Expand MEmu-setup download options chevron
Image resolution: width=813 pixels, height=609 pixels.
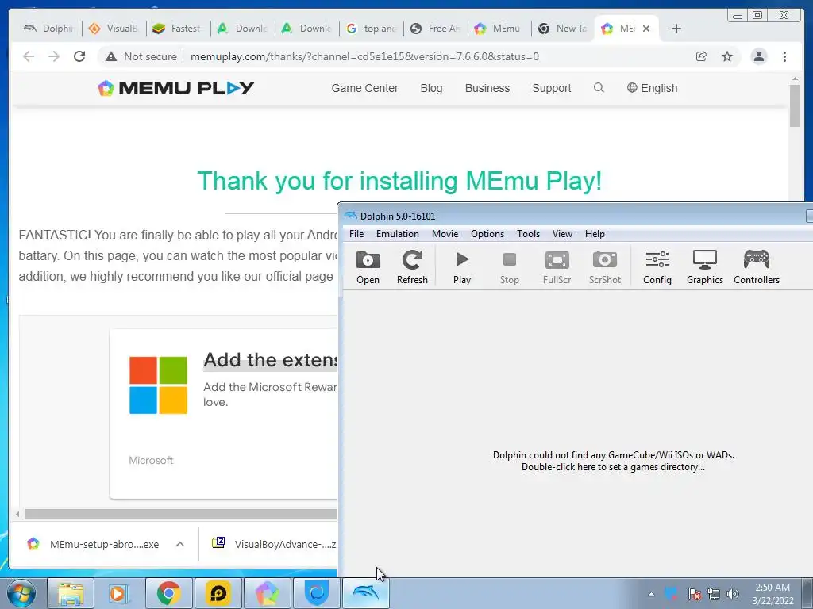pos(180,544)
